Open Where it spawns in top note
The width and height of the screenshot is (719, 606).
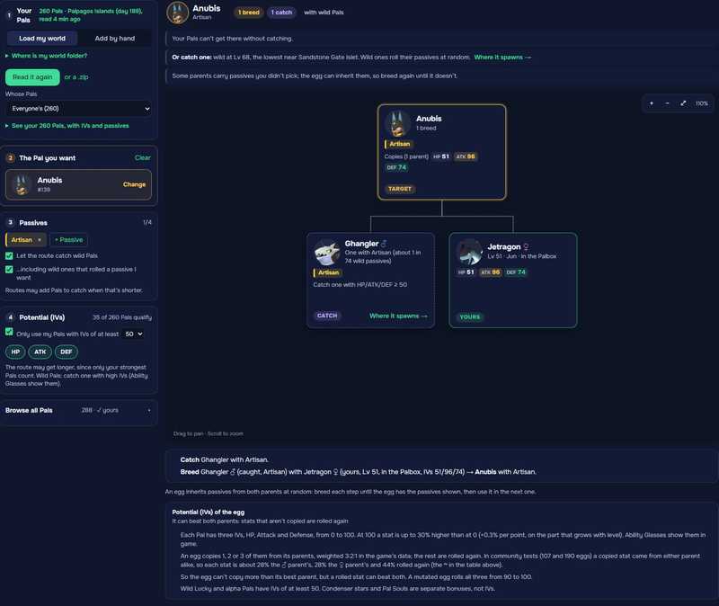click(x=502, y=58)
